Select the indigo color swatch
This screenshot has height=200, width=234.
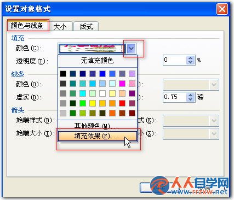coord(93,74)
